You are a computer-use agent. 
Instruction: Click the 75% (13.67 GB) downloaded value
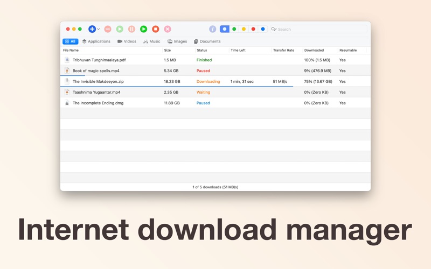point(318,81)
